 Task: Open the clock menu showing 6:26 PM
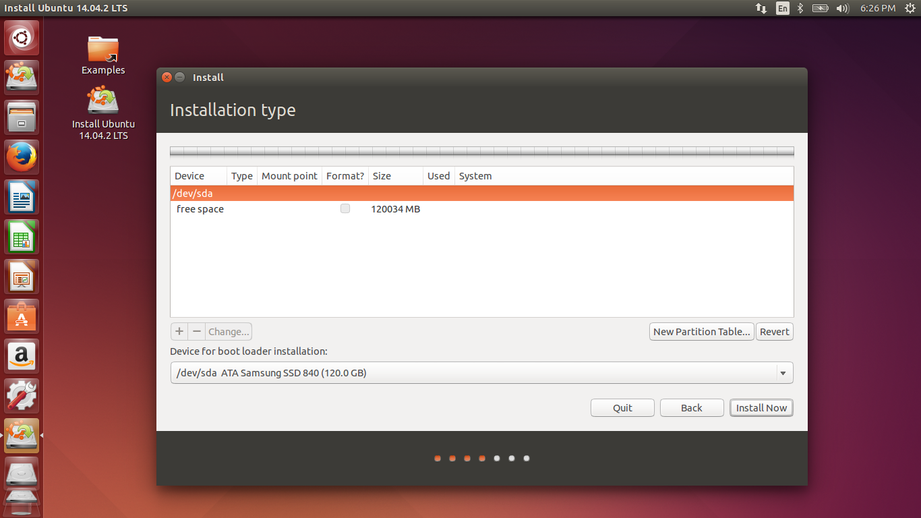pos(878,8)
